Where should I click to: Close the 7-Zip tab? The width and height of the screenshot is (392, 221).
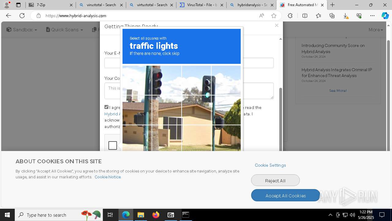click(71, 5)
